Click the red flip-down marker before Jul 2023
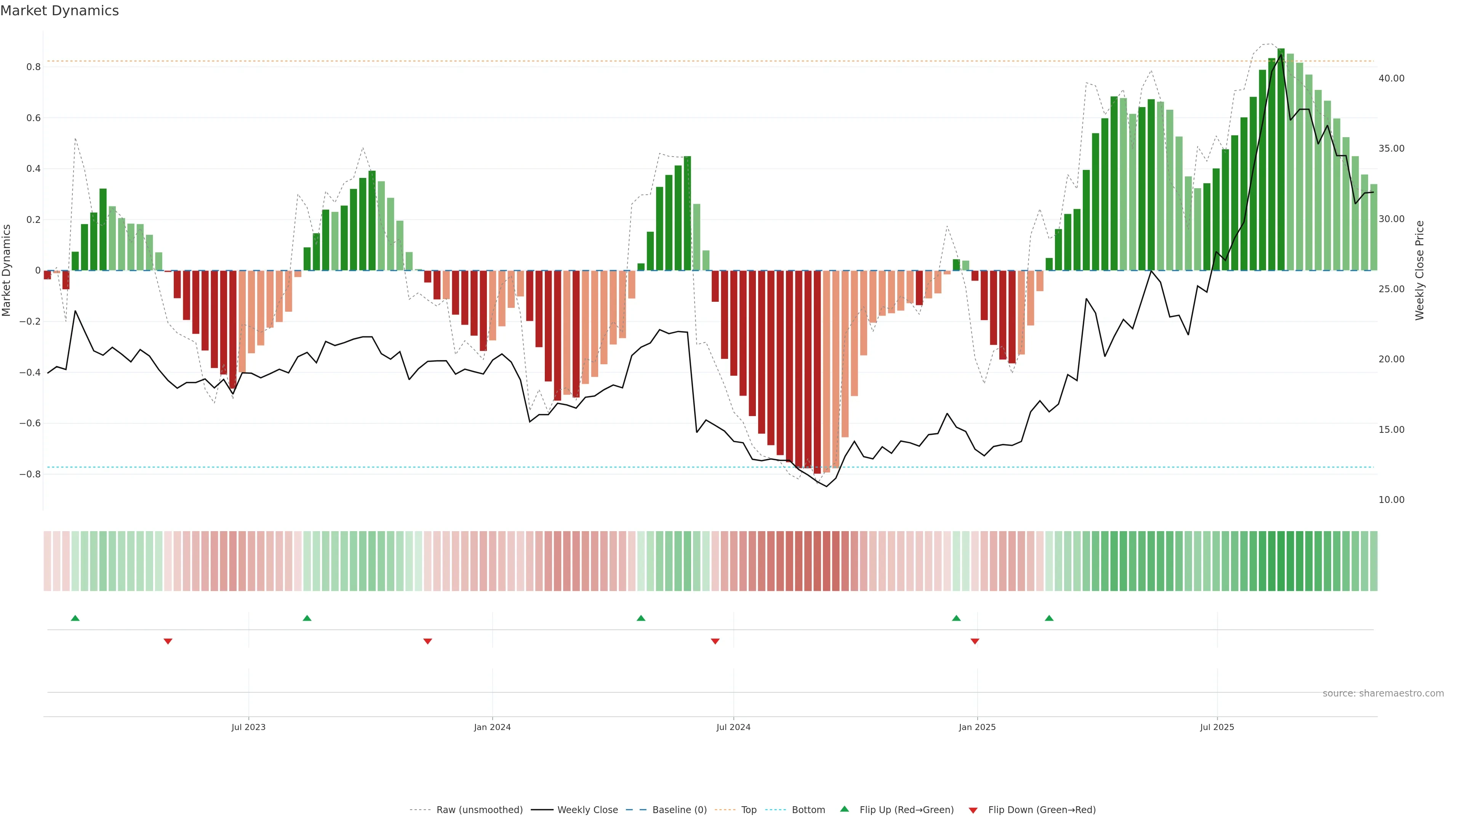 pyautogui.click(x=168, y=641)
